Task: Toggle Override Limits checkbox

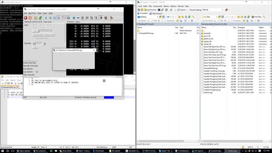Action: (x=41, y=38)
